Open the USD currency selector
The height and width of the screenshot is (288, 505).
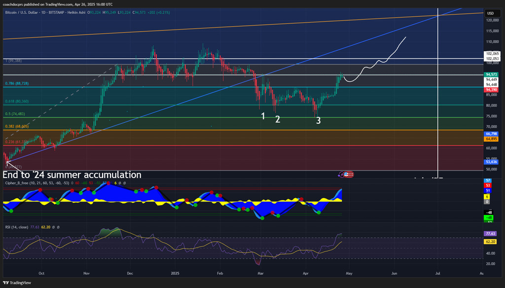click(x=491, y=13)
